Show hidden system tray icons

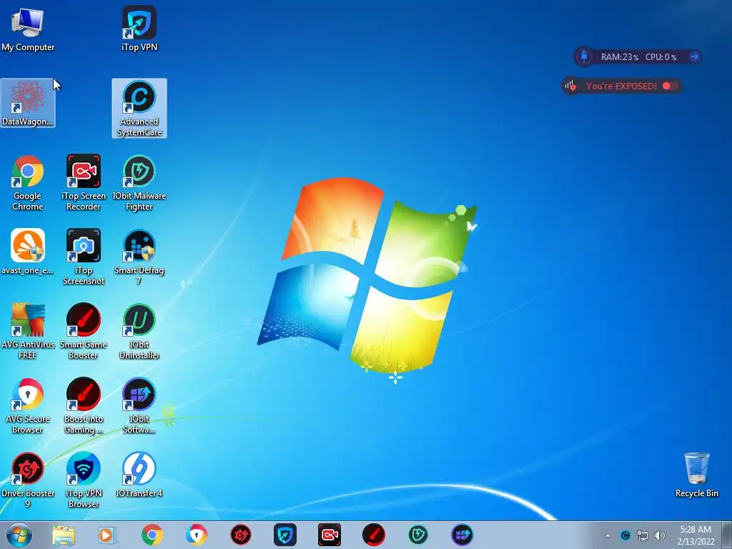[x=608, y=535]
